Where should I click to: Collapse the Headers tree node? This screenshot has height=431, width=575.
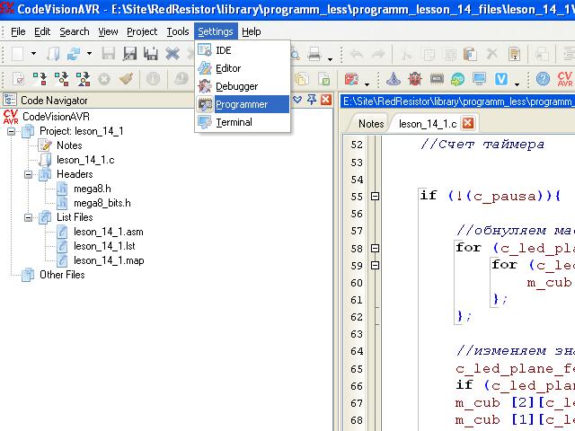click(28, 174)
